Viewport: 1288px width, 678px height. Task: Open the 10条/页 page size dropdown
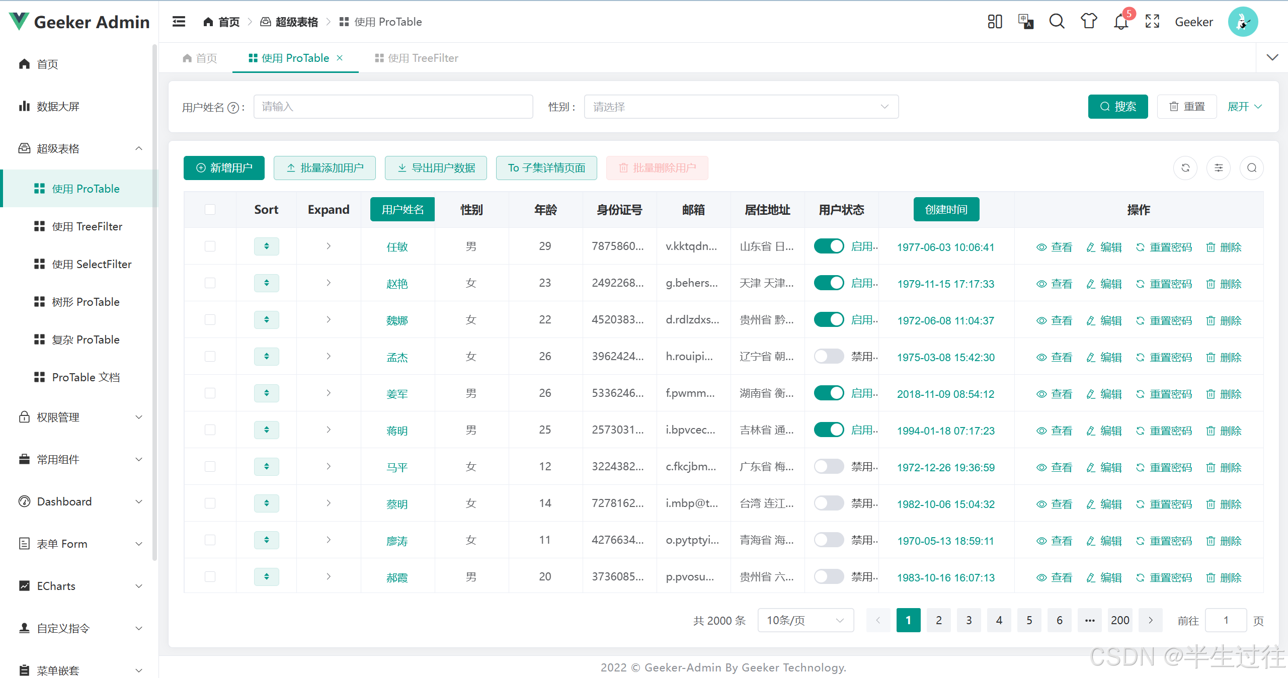click(805, 620)
